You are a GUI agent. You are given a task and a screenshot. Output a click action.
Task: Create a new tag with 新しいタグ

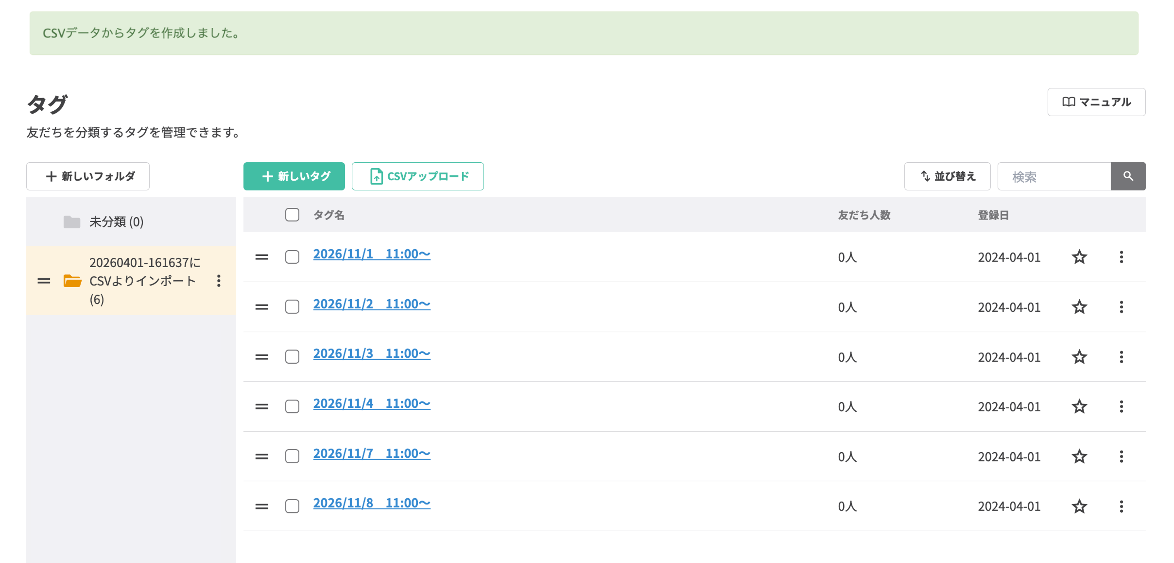294,176
